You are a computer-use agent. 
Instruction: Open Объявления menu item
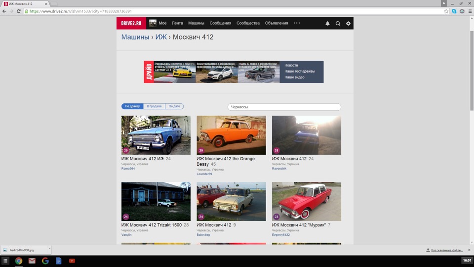pyautogui.click(x=276, y=23)
